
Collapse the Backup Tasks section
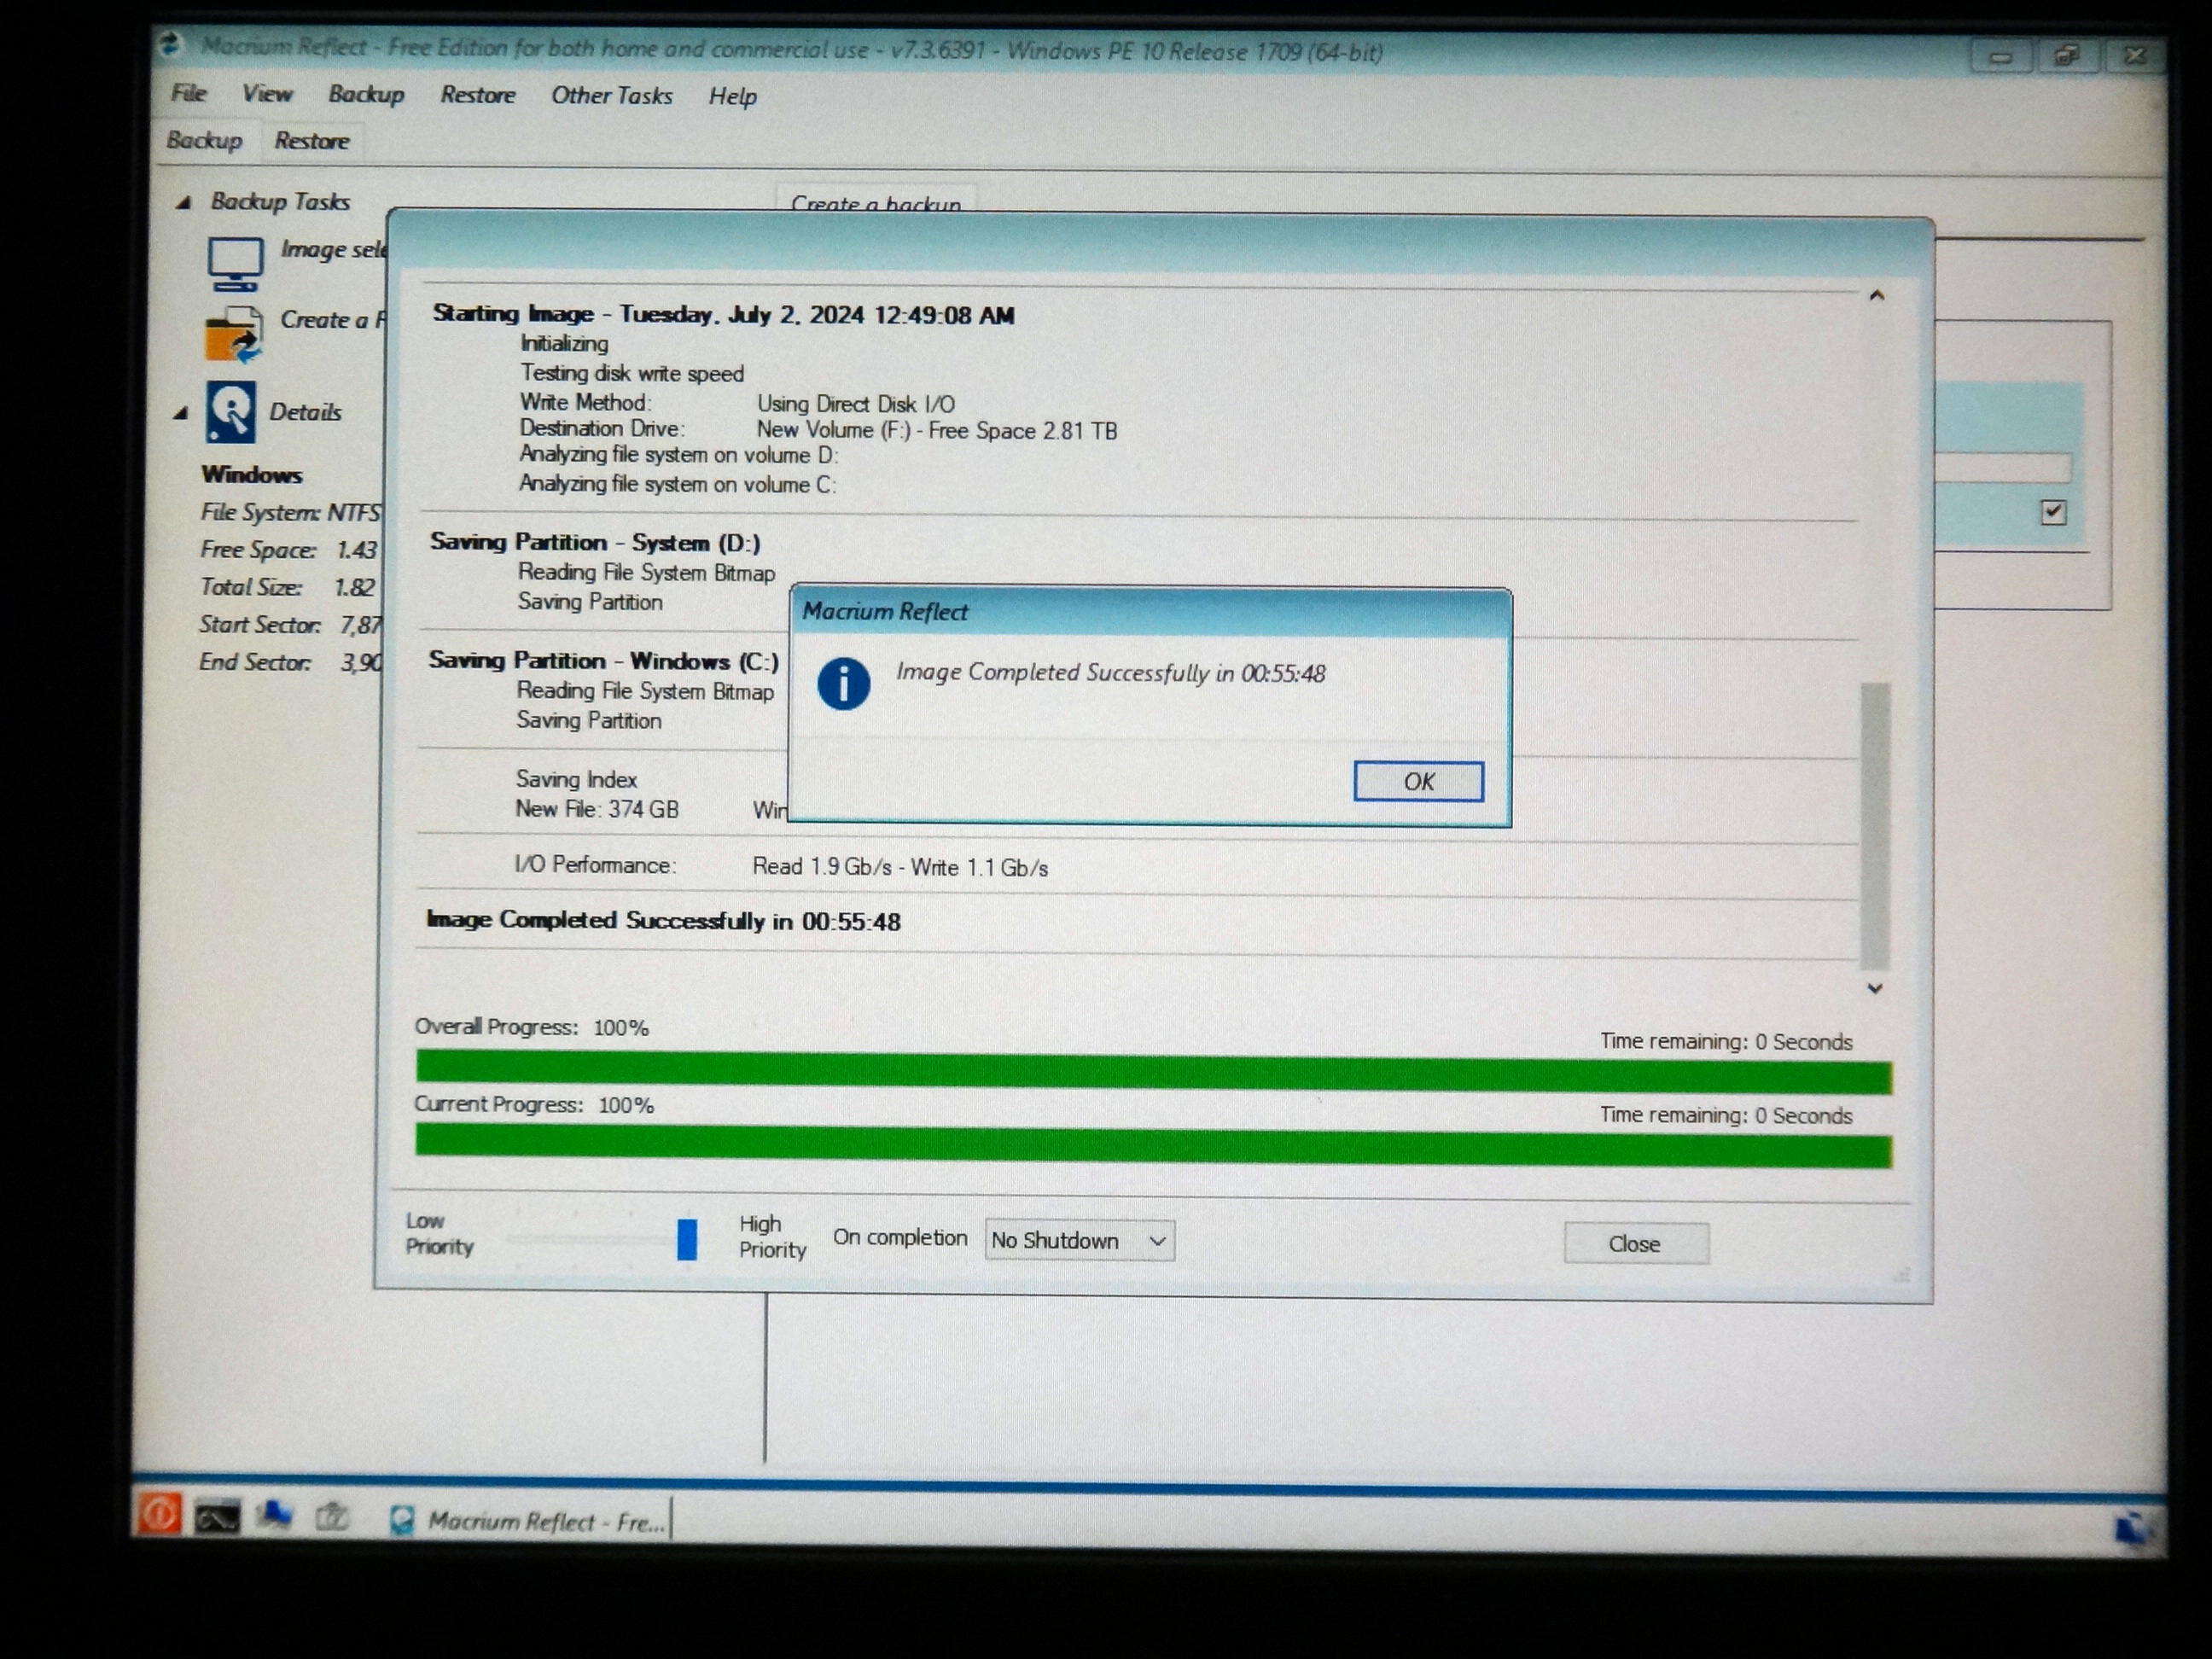point(183,203)
